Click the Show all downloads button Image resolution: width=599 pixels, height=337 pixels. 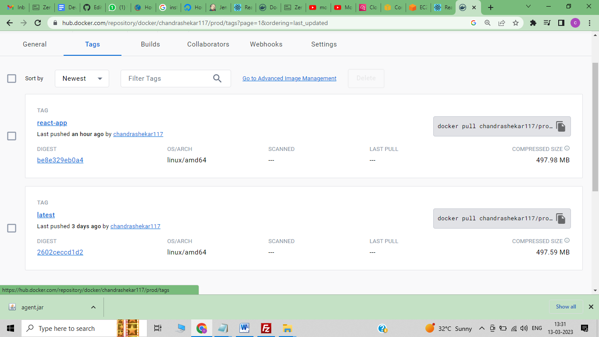565,307
